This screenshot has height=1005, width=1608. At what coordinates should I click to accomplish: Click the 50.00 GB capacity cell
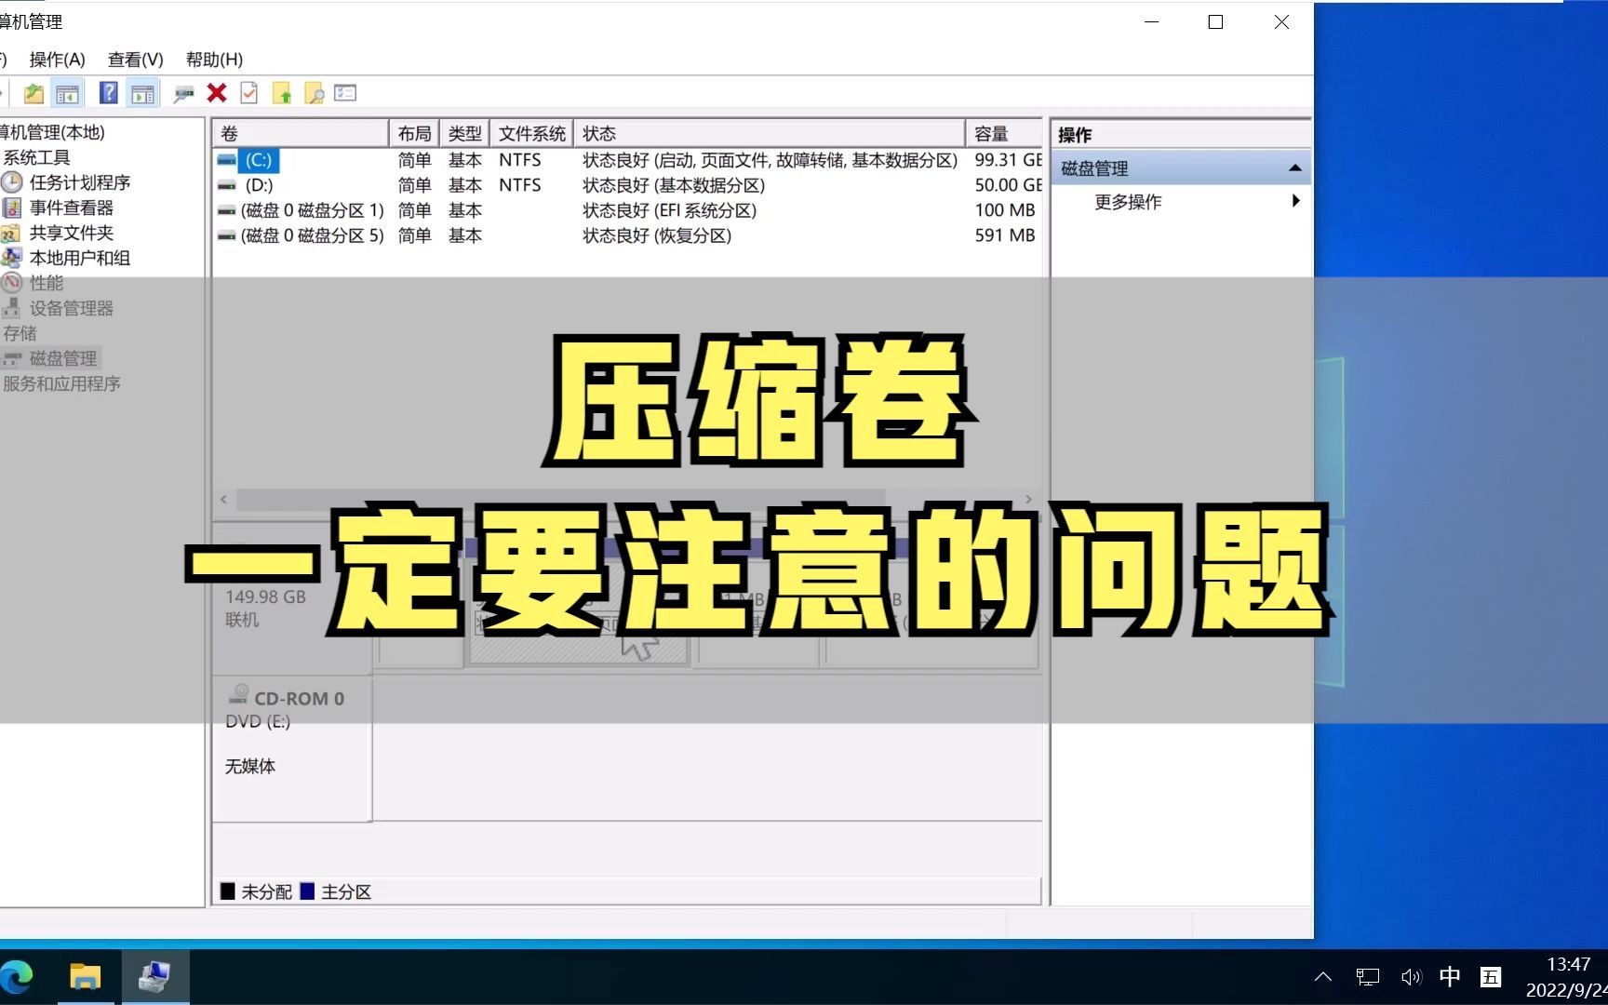click(1008, 185)
